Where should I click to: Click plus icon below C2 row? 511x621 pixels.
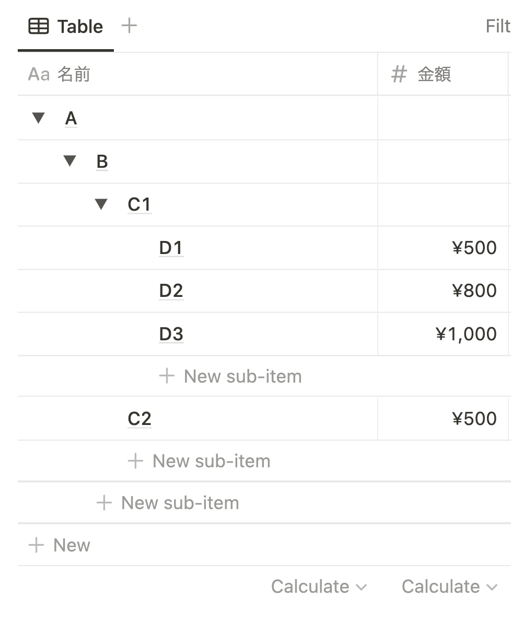tap(135, 461)
